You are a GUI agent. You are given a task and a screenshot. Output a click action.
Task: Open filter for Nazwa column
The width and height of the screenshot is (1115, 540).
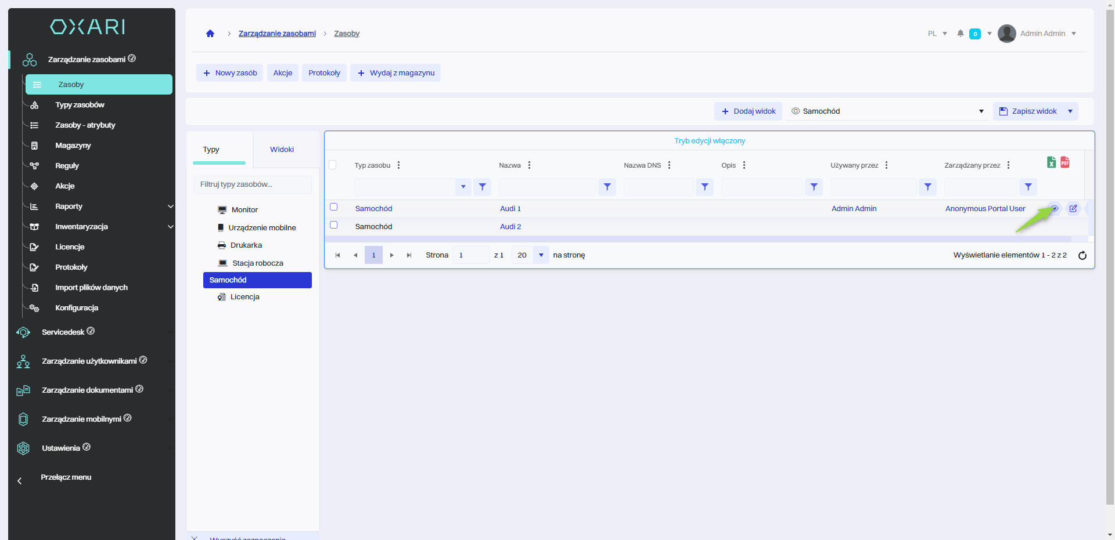click(x=607, y=187)
